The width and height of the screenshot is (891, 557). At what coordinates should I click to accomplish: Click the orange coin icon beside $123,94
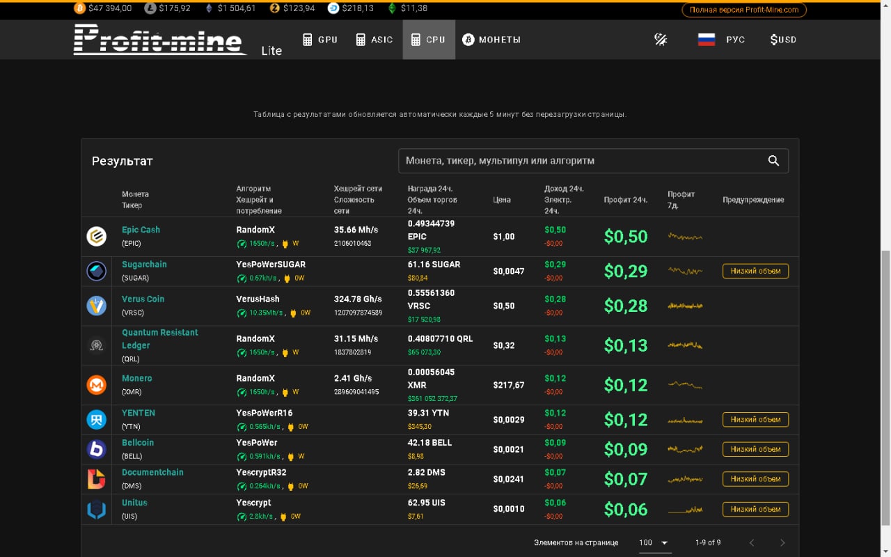click(275, 8)
